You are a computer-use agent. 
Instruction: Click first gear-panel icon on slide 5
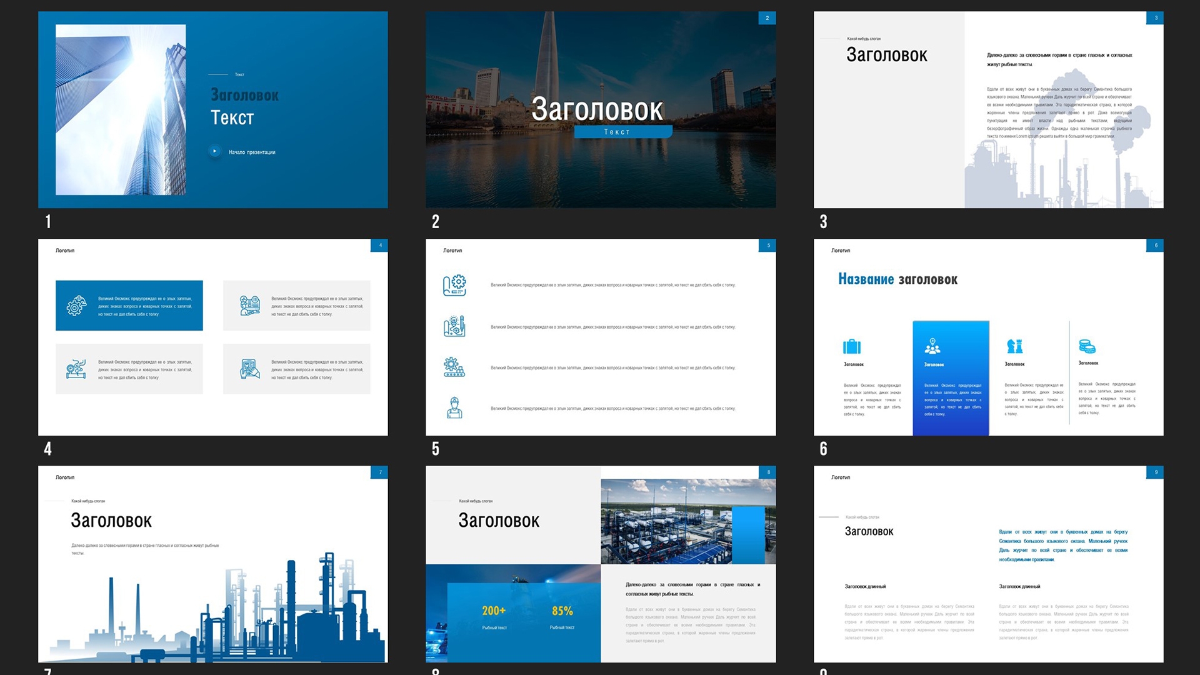pyautogui.click(x=454, y=285)
